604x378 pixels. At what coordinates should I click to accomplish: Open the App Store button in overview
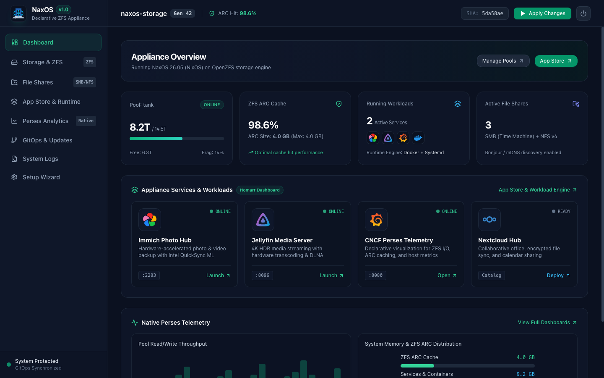[x=556, y=61]
